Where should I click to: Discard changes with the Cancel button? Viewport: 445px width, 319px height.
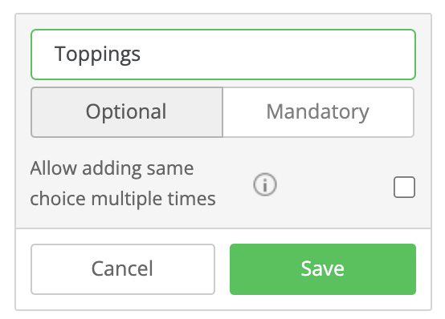pyautogui.click(x=123, y=269)
